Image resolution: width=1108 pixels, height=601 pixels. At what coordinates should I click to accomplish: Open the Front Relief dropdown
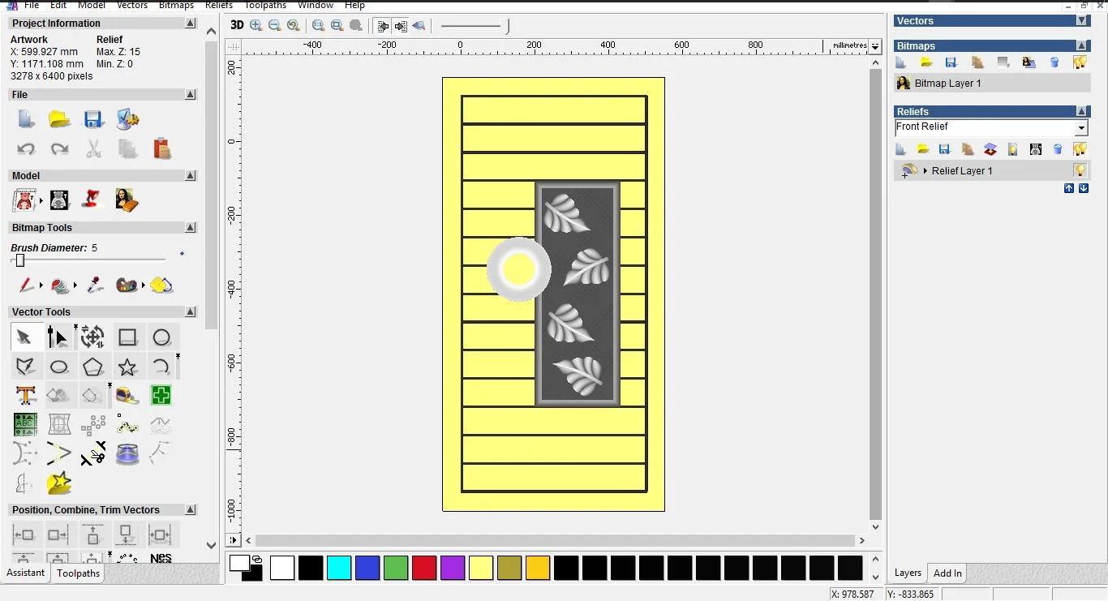click(x=1080, y=128)
